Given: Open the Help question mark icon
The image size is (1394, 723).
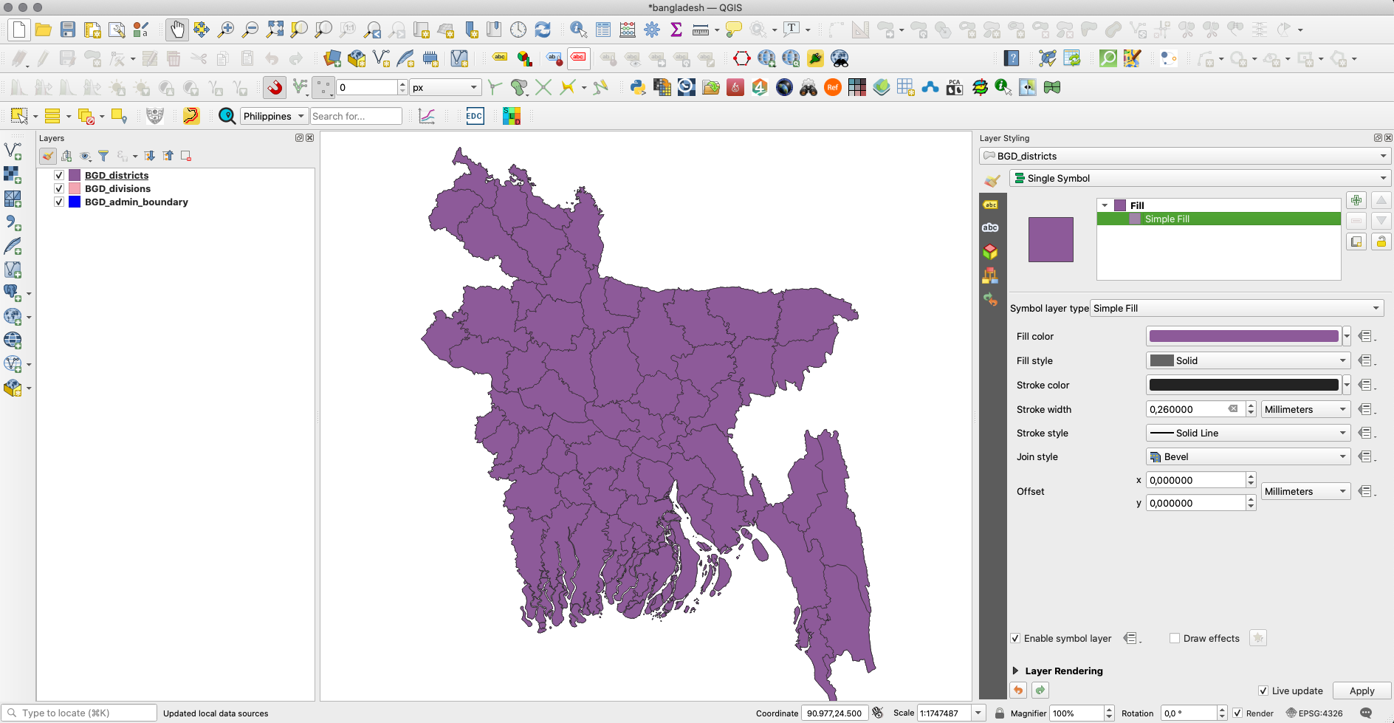Looking at the screenshot, I should coord(1012,58).
